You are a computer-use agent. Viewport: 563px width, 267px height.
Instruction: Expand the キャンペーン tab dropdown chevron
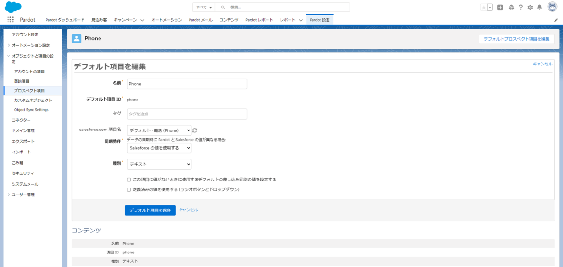pyautogui.click(x=141, y=20)
